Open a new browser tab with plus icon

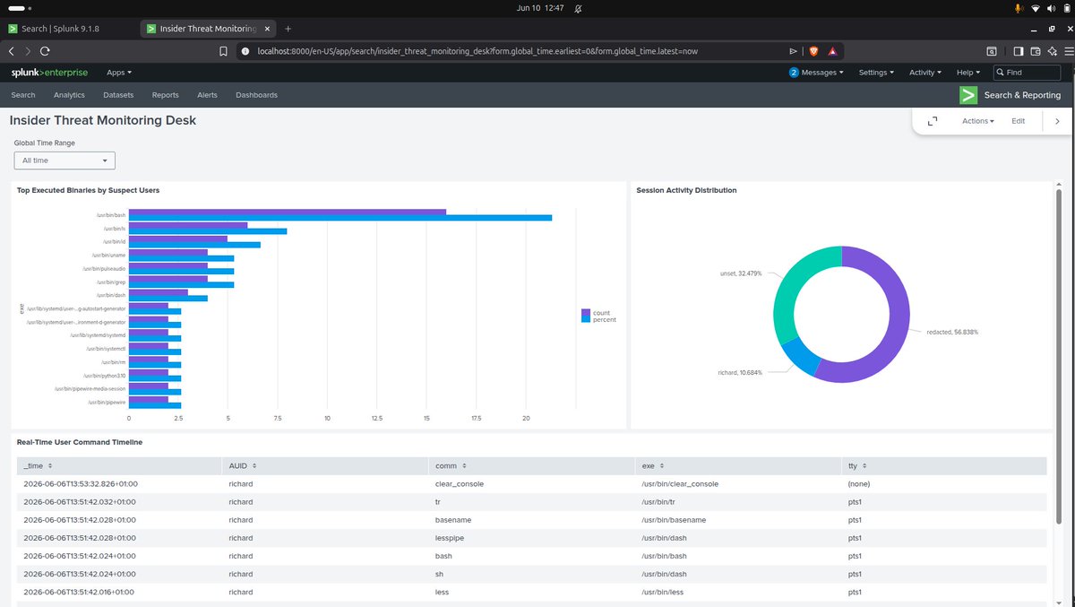pyautogui.click(x=288, y=29)
